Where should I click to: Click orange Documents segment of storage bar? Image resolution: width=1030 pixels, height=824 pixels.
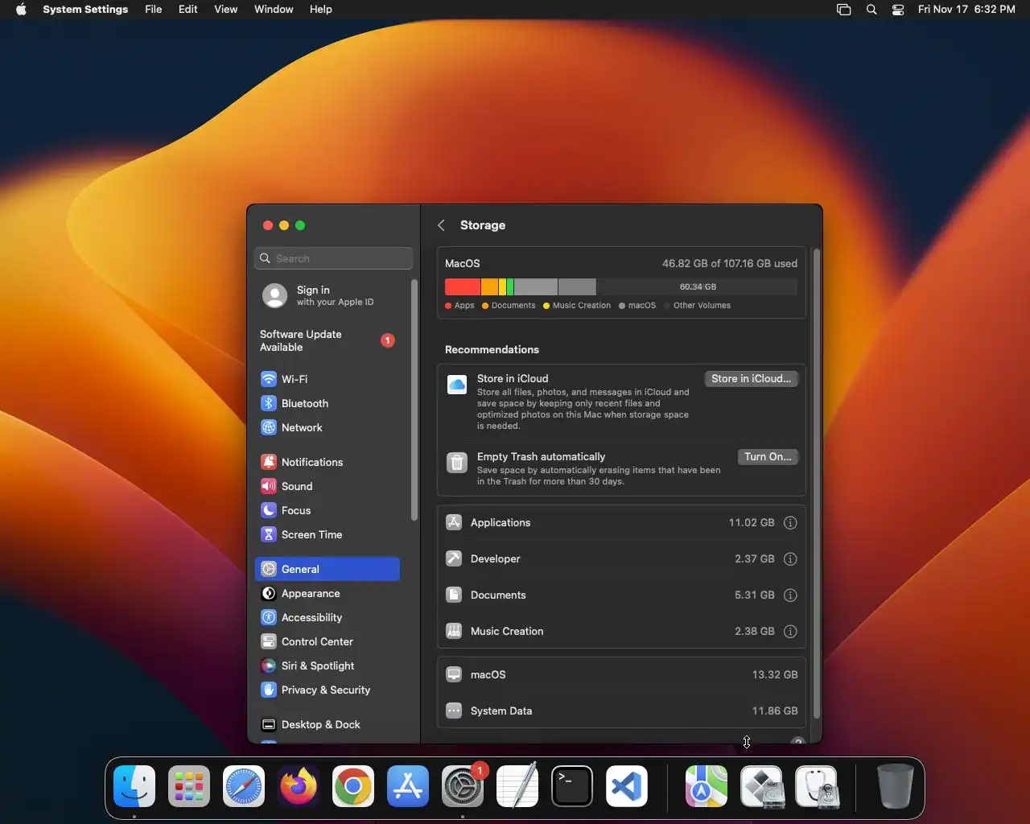click(489, 286)
